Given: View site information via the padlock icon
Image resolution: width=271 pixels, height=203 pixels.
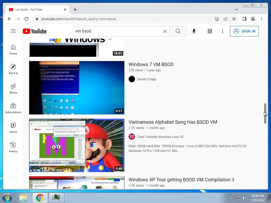Looking at the screenshot, I should click(37, 19).
